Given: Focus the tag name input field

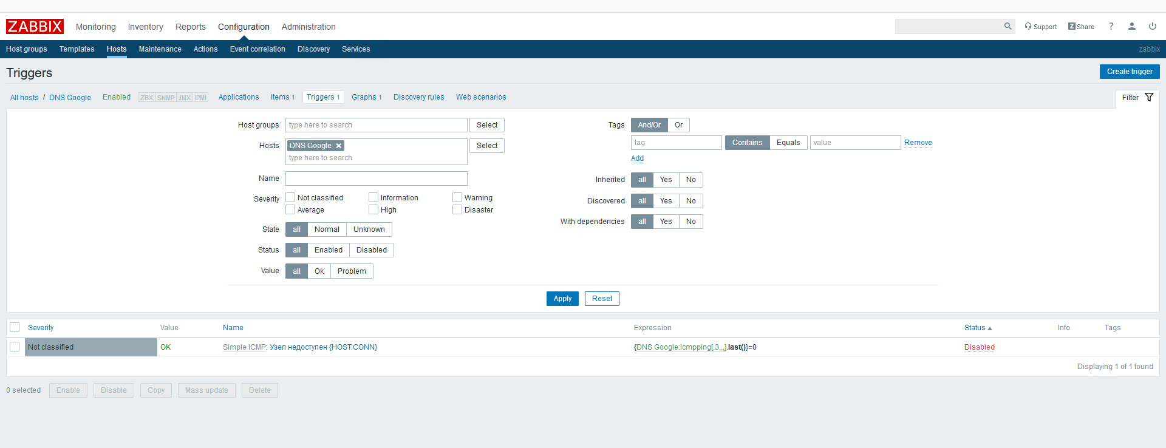Looking at the screenshot, I should (x=677, y=143).
